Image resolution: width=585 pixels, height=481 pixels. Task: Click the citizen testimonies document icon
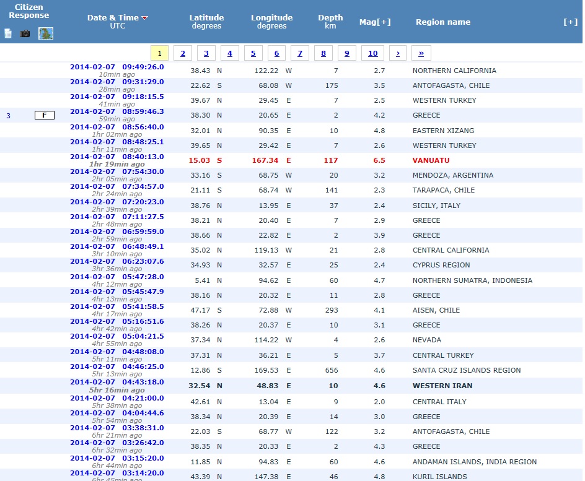click(8, 33)
